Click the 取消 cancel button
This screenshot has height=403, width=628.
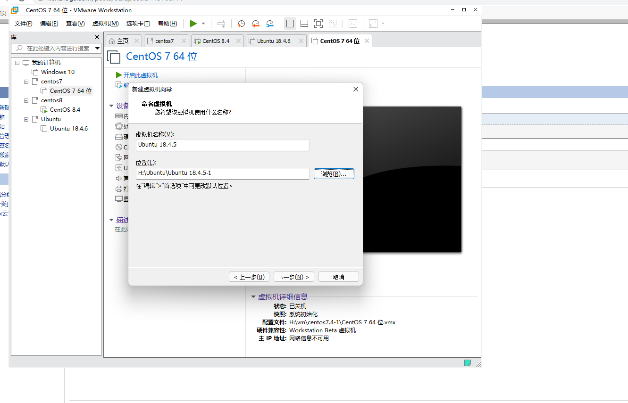point(338,277)
